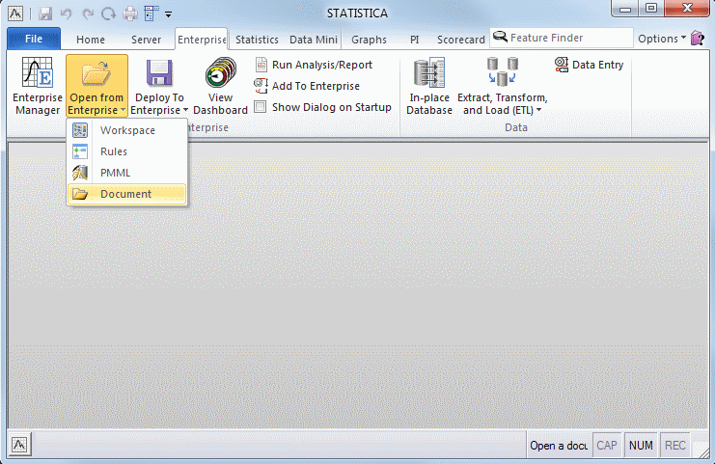The width and height of the screenshot is (715, 464).
Task: Click the Data Entry text label
Action: [598, 65]
